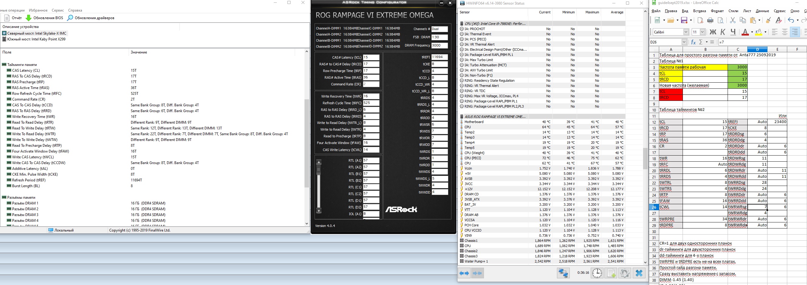
Task: Open the Избранное menu in AIDA64
Action: click(x=38, y=10)
